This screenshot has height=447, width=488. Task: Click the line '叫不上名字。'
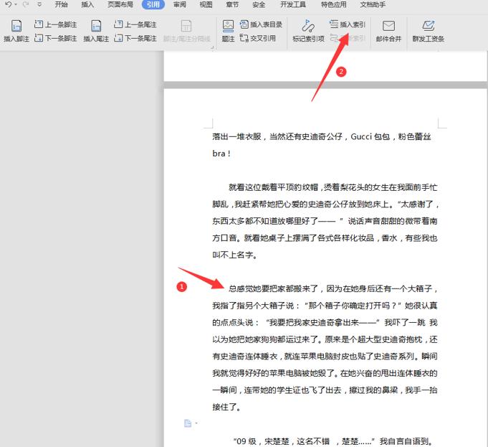coord(235,255)
